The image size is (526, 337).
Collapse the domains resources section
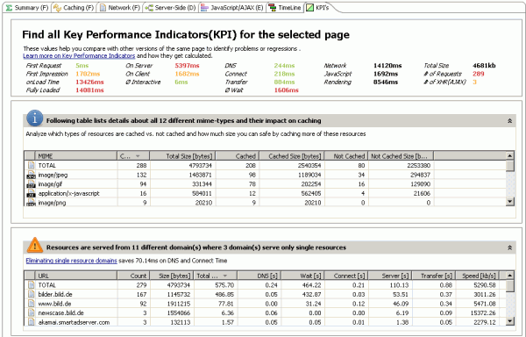click(x=509, y=247)
